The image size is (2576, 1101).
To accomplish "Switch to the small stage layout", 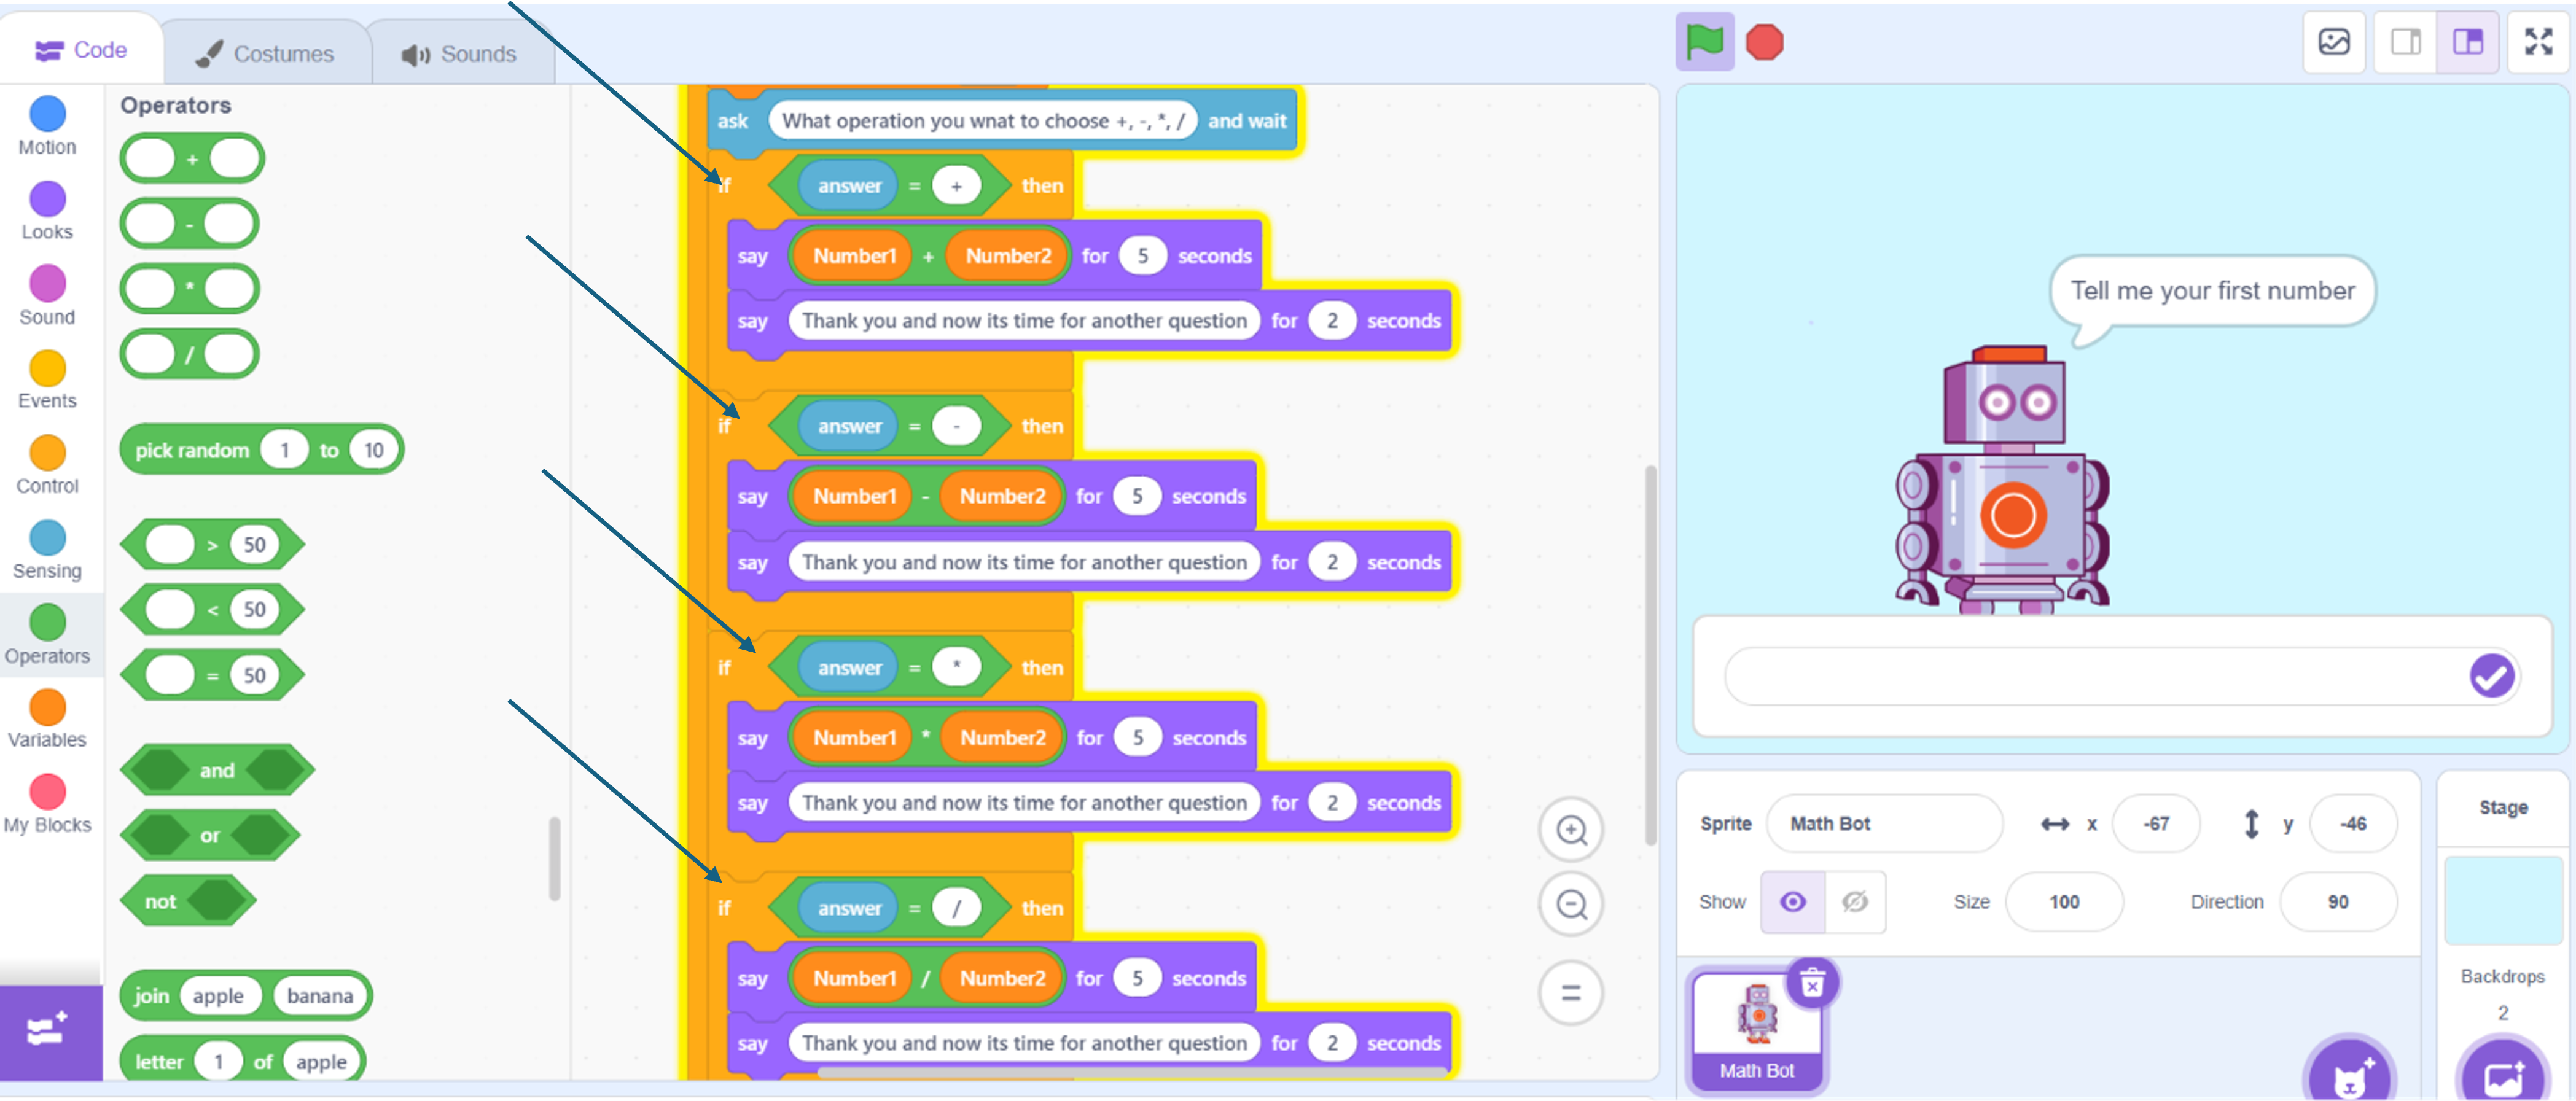I will tap(2405, 42).
